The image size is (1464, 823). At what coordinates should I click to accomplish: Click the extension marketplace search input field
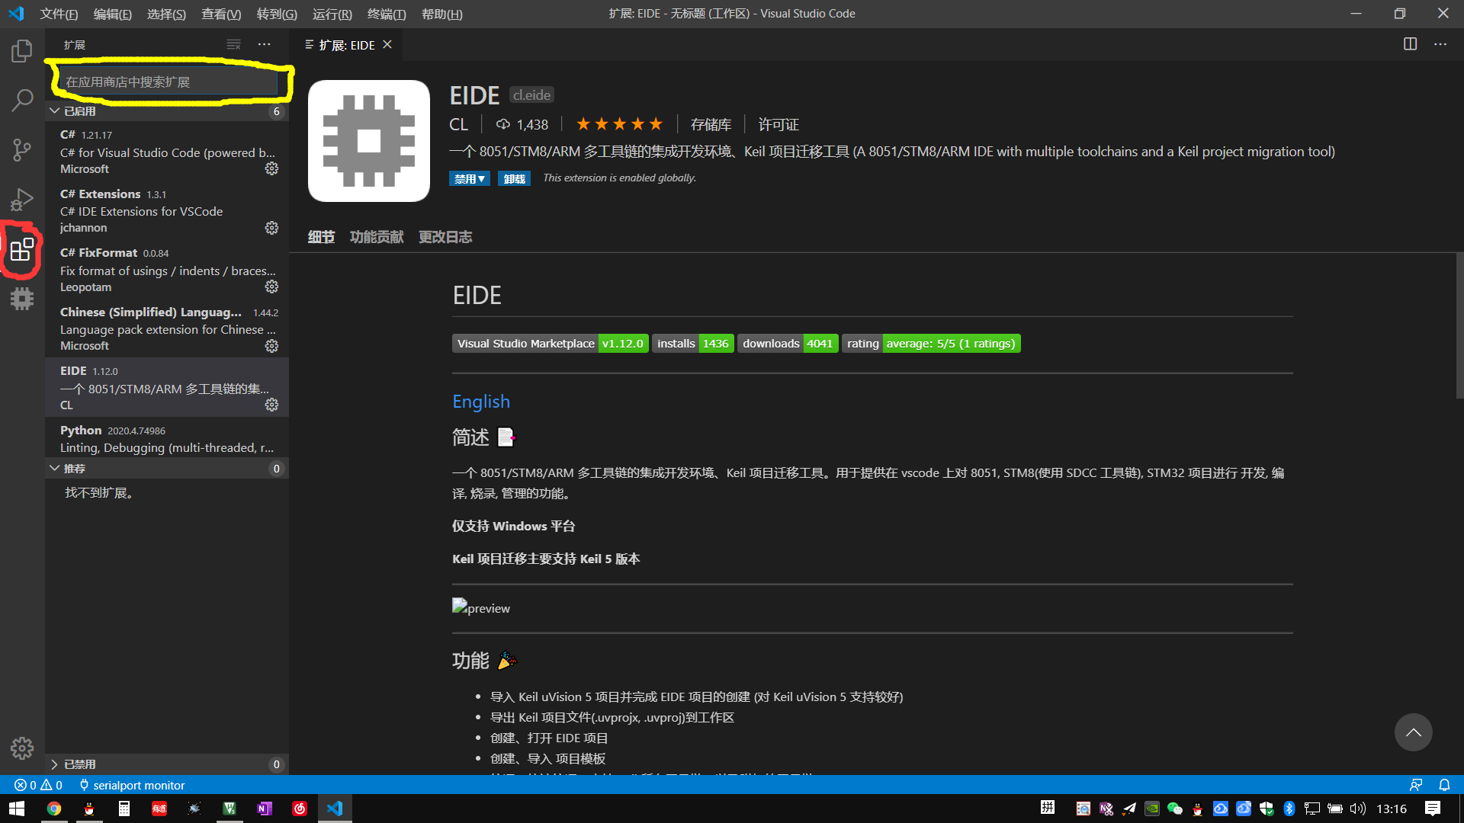166,81
